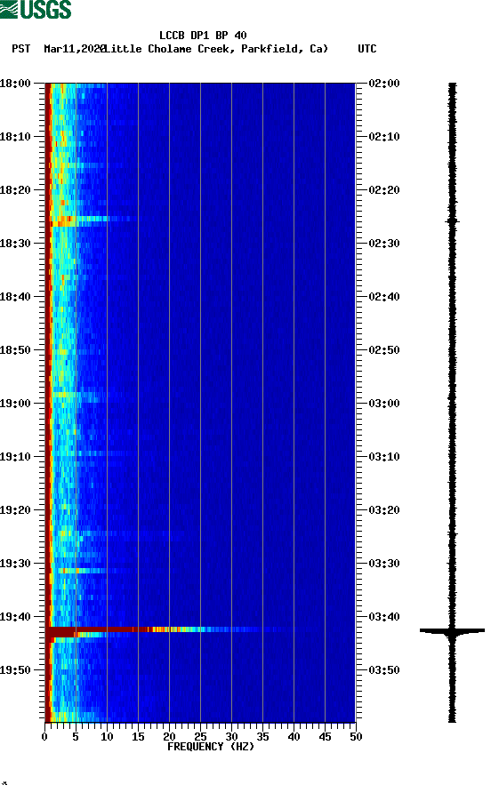Click the 03:30 UTC time label
Screen dimensions: 491x793
[384, 564]
